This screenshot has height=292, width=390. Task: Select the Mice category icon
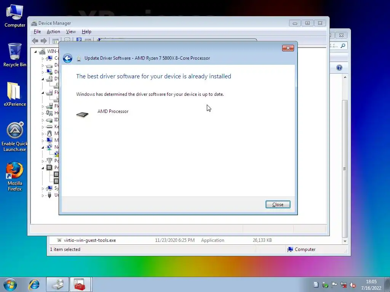(50, 133)
